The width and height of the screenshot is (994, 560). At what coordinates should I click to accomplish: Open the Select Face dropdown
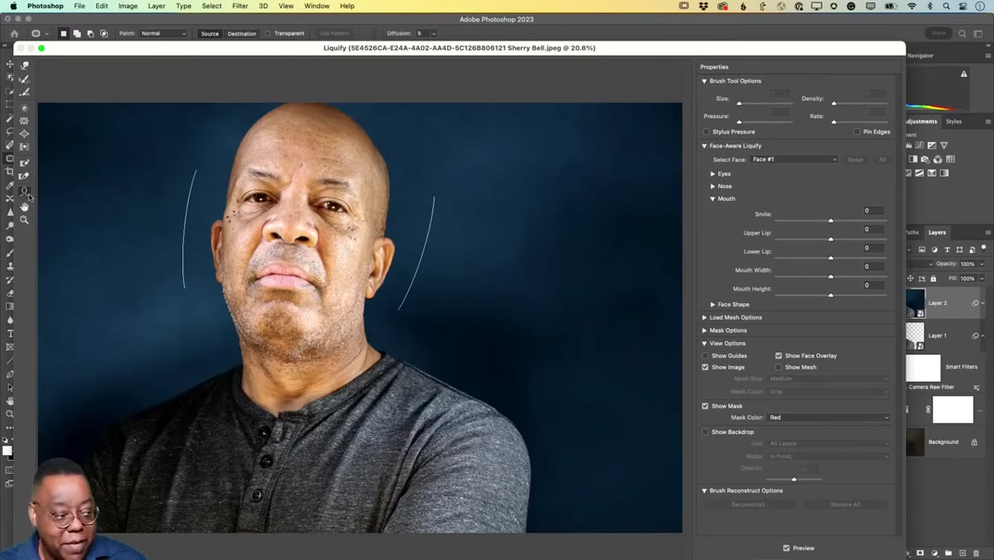click(x=794, y=159)
